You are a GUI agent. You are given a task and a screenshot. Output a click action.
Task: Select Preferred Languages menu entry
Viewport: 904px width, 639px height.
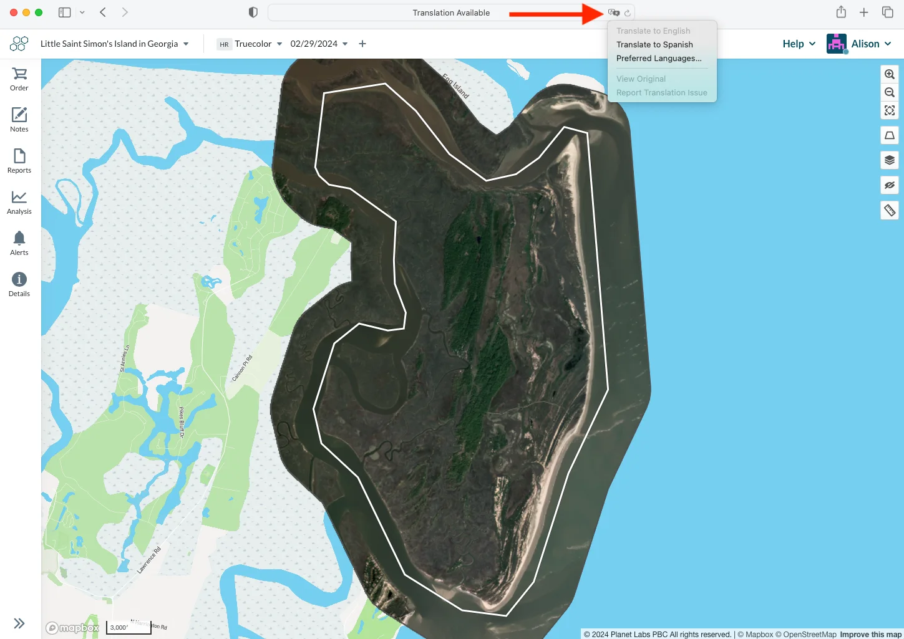659,58
